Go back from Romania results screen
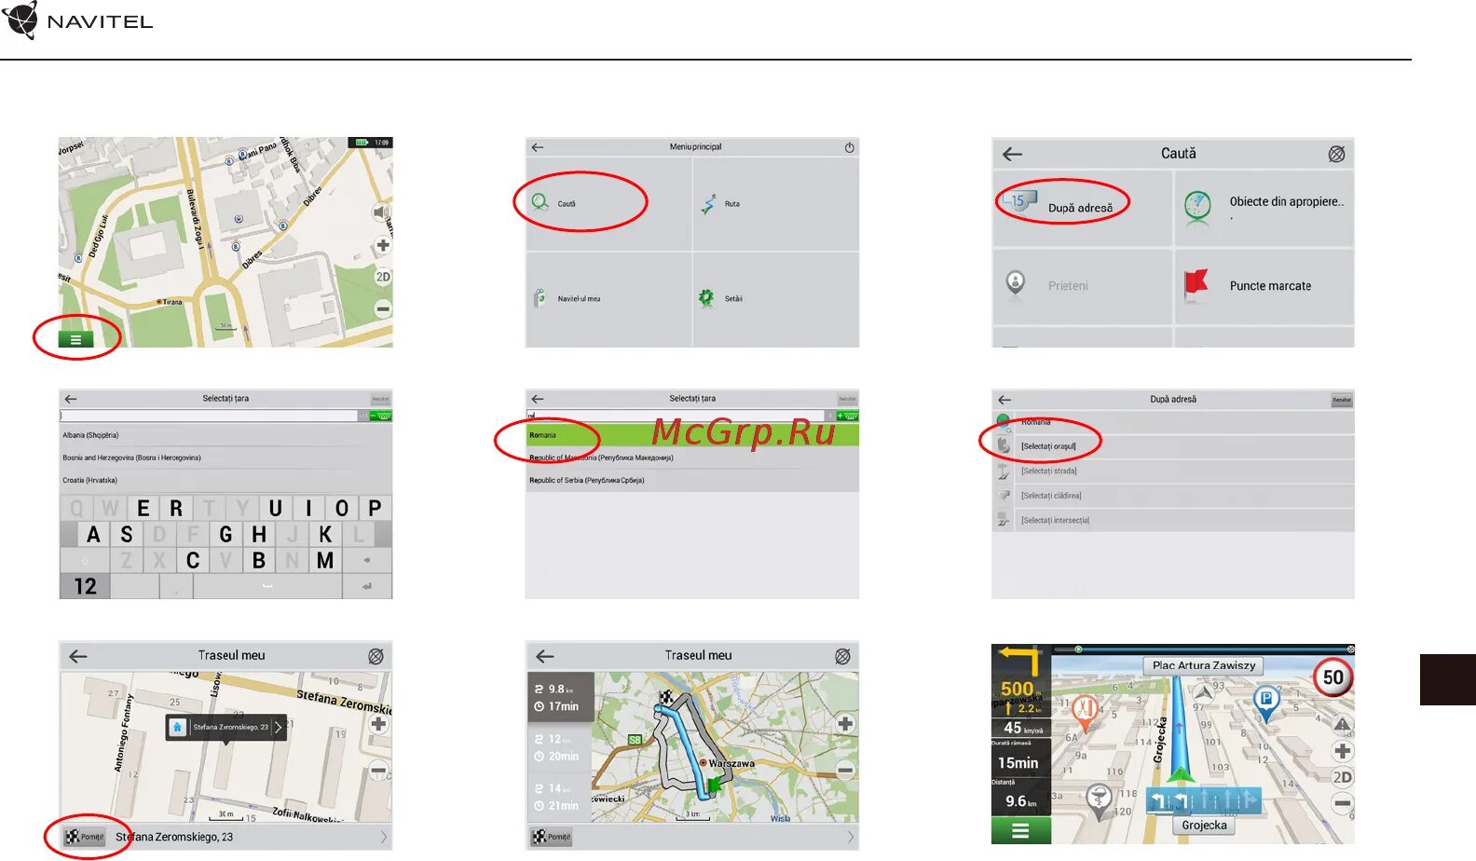The height and width of the screenshot is (861, 1476). click(538, 399)
